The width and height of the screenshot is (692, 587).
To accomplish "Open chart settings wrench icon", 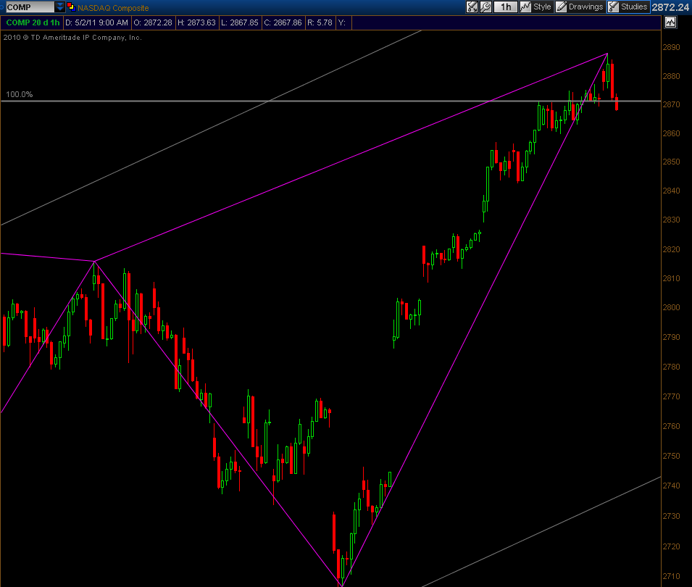I will click(x=485, y=7).
